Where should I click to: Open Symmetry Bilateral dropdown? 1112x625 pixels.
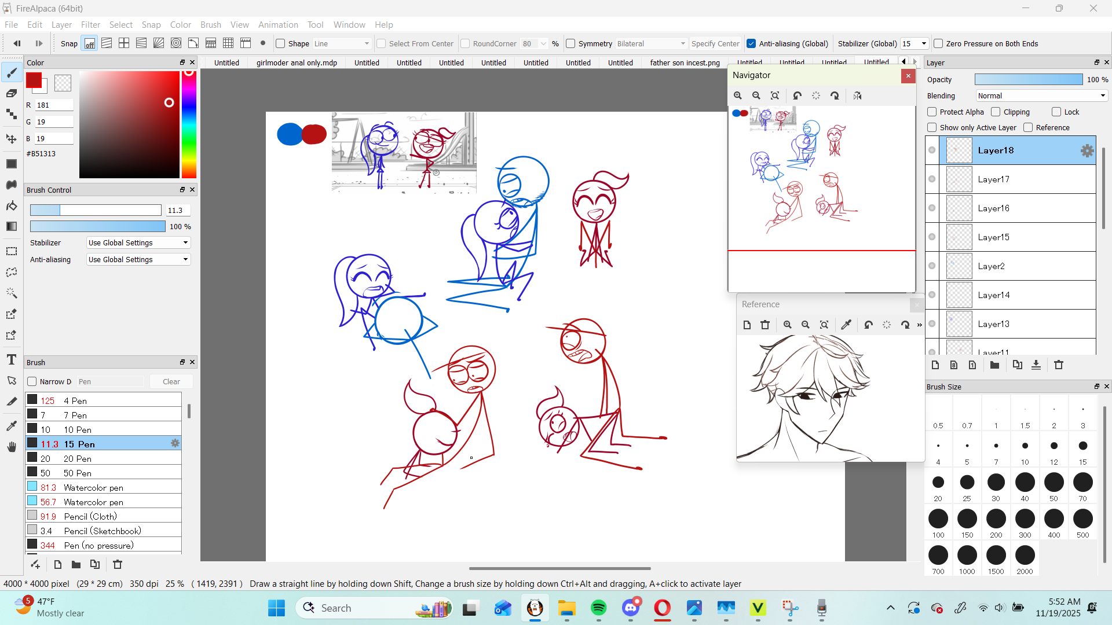tap(651, 43)
